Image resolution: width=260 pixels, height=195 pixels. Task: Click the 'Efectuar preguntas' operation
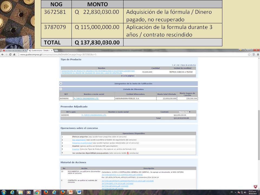(x=80, y=136)
